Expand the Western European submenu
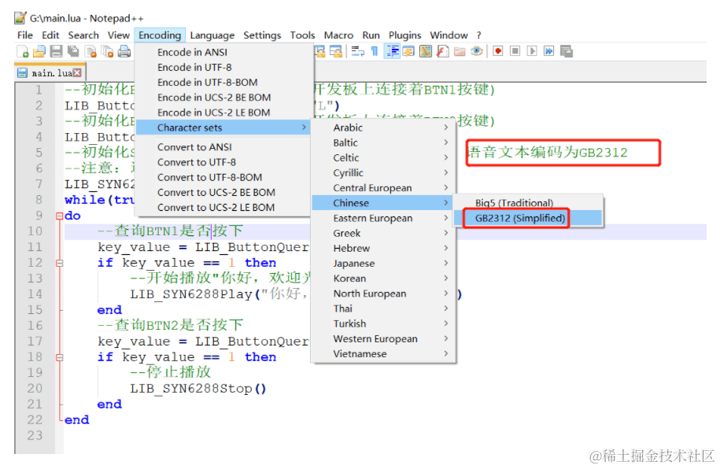Screen dimensions: 720x469 (383, 338)
